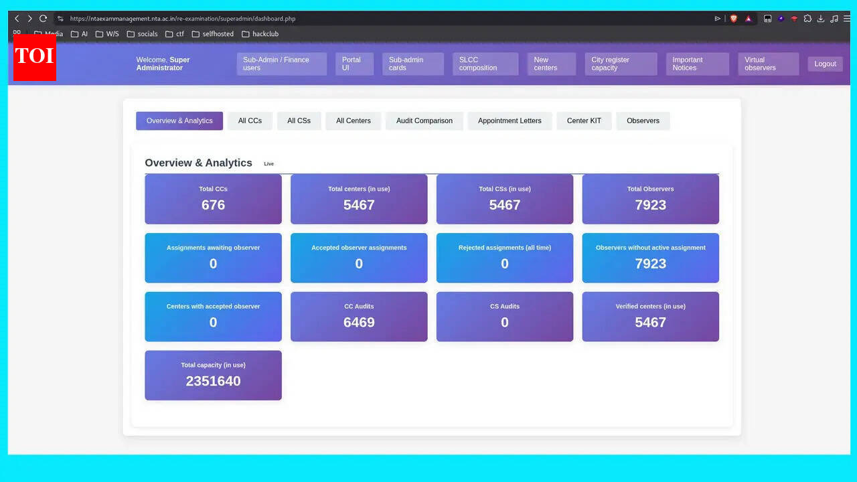The width and height of the screenshot is (857, 482).
Task: Reload the page with the refresh icon
Action: [x=44, y=19]
